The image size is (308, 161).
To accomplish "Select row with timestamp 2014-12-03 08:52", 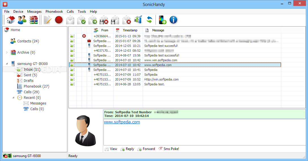I will (x=175, y=51).
